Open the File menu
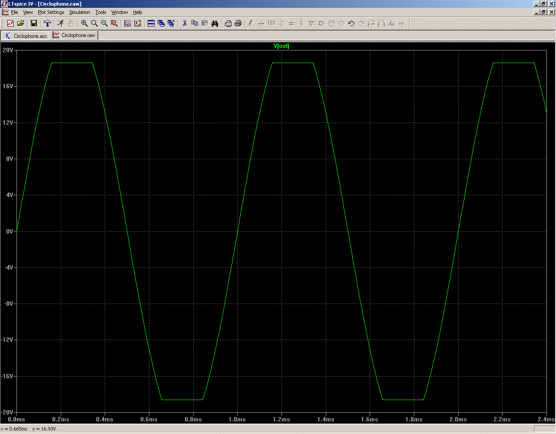Screen dimensions: 556x434 coord(14,12)
